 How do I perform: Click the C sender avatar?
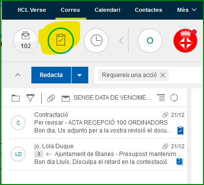tap(18, 123)
